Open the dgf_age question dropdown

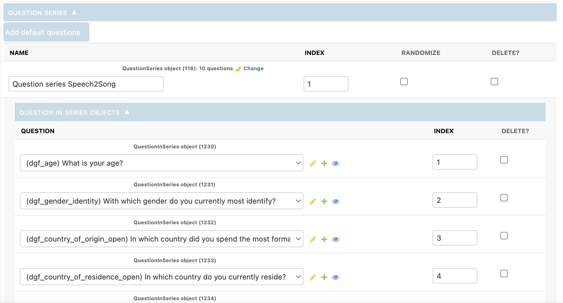coord(162,163)
